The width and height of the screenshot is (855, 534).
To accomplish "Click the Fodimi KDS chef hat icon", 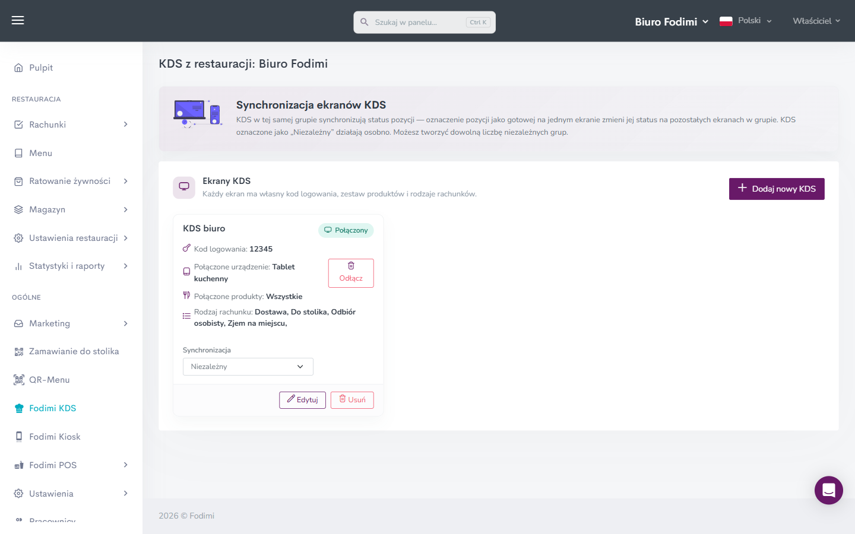I will [x=18, y=408].
